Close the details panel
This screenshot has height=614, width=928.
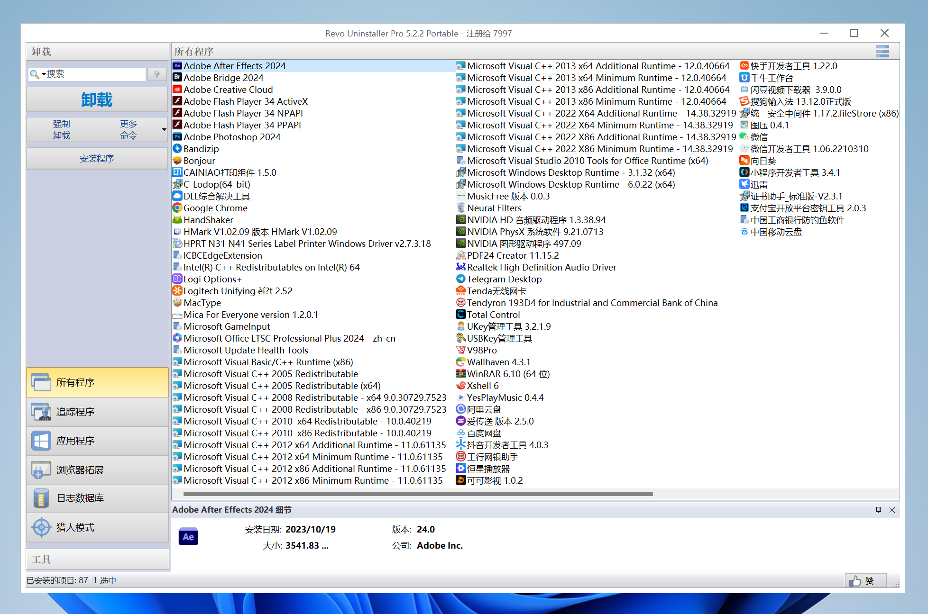coord(892,510)
